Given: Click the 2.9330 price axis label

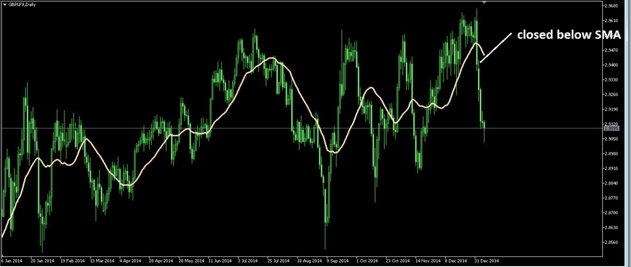Looking at the screenshot, I should coord(612,80).
